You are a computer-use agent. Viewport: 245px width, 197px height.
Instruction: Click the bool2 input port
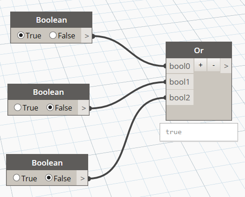(180, 98)
